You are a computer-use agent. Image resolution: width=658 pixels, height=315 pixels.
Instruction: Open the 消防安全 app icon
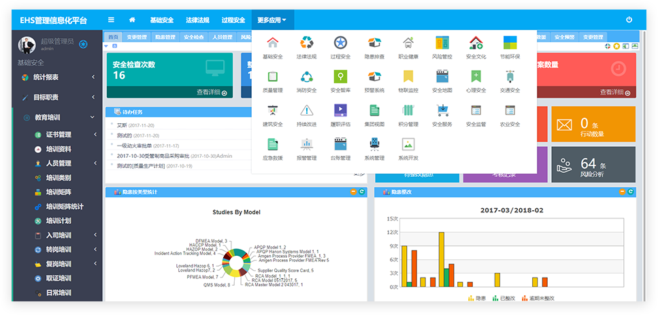307,78
